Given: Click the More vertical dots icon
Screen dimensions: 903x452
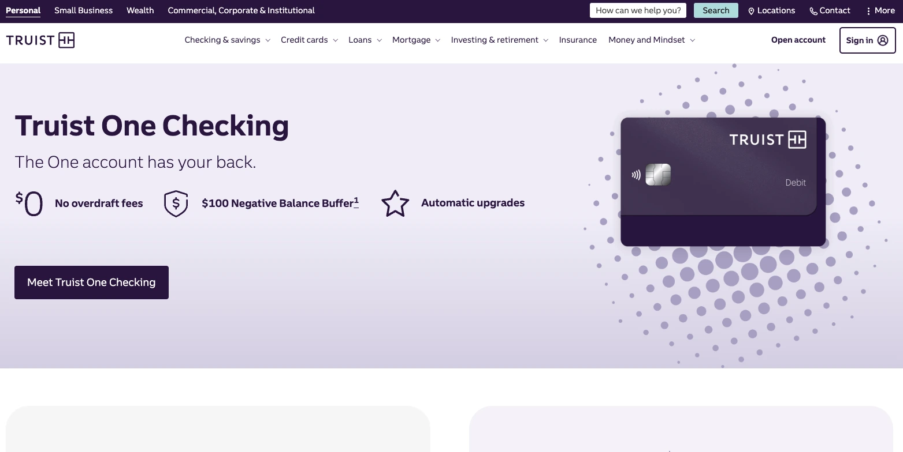Looking at the screenshot, I should [868, 11].
